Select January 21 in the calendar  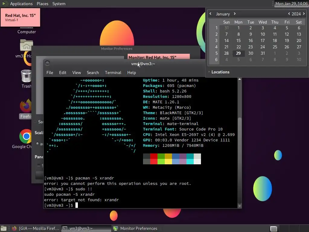[226, 47]
